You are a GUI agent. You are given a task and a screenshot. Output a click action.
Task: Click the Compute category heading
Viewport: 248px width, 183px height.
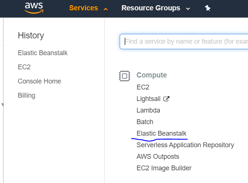click(x=151, y=75)
